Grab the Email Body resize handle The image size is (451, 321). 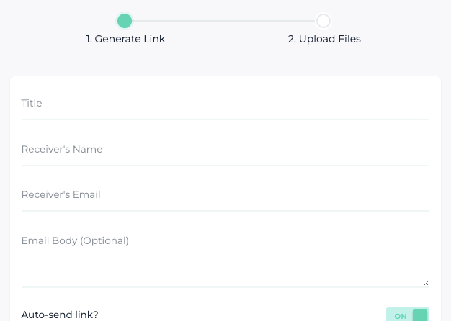(426, 283)
